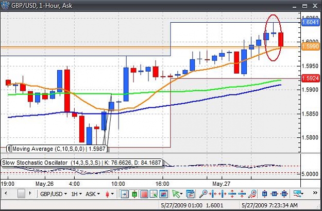The width and height of the screenshot is (322, 211).
Task: Click the scrollbar right arrow
Action: tap(30, 193)
